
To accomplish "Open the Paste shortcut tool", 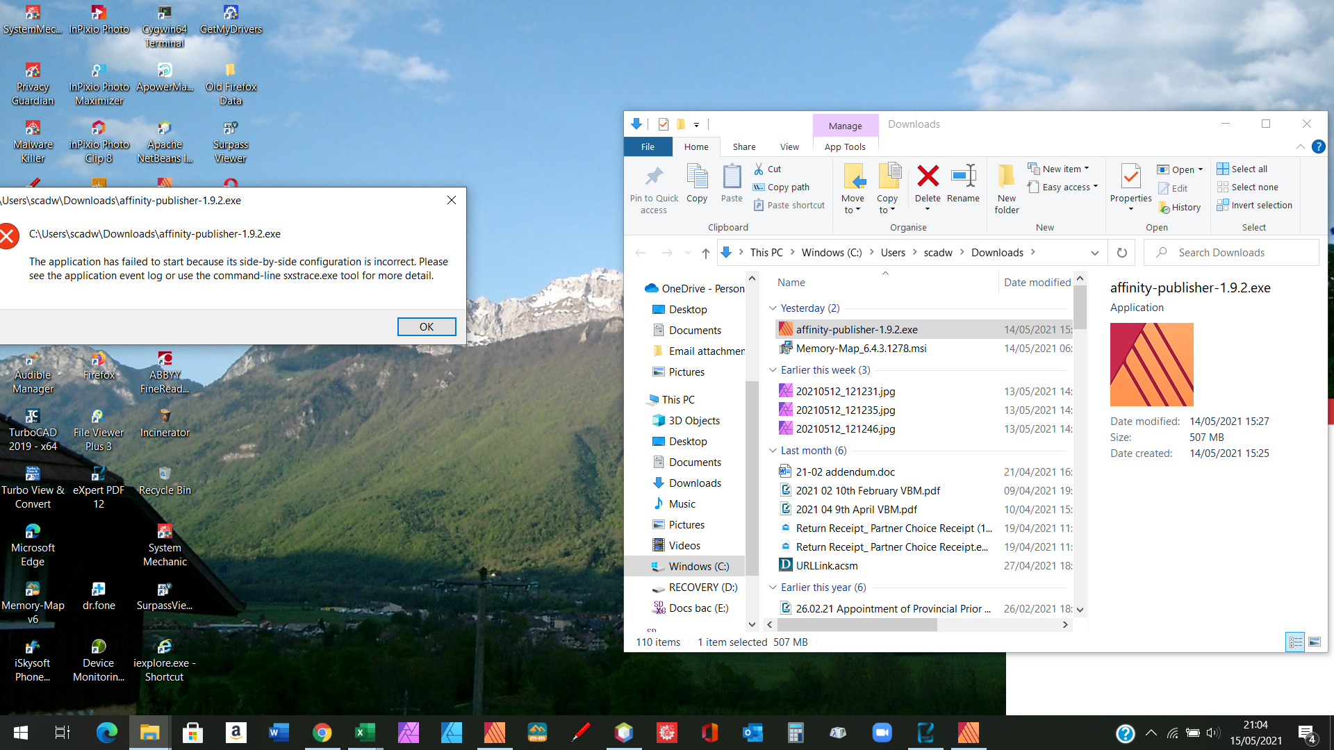I will click(759, 205).
